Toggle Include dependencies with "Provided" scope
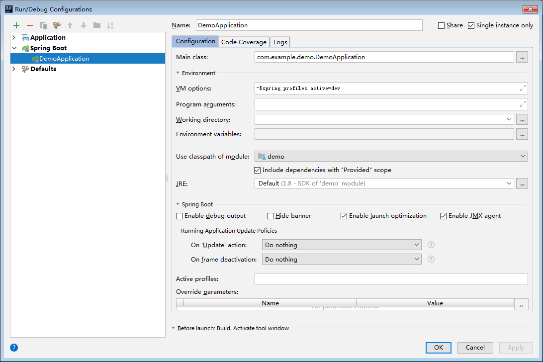Viewport: 543px width, 362px height. [x=257, y=170]
